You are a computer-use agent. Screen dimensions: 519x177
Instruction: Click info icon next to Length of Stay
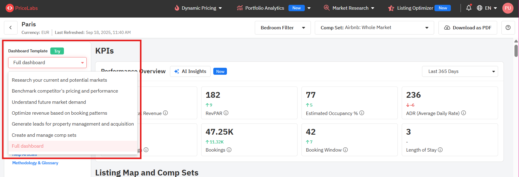tap(440, 150)
